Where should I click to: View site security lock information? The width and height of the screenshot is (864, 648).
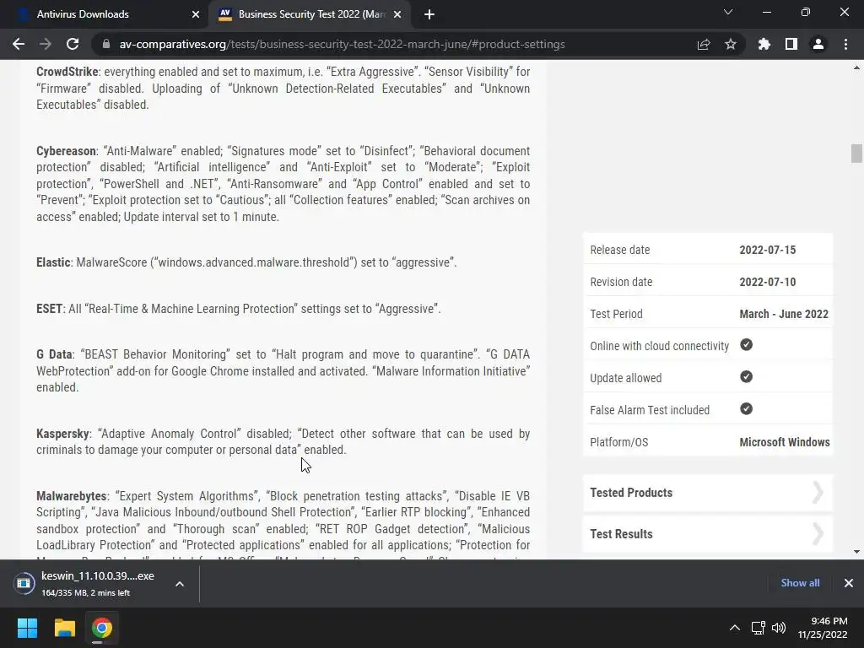point(106,44)
